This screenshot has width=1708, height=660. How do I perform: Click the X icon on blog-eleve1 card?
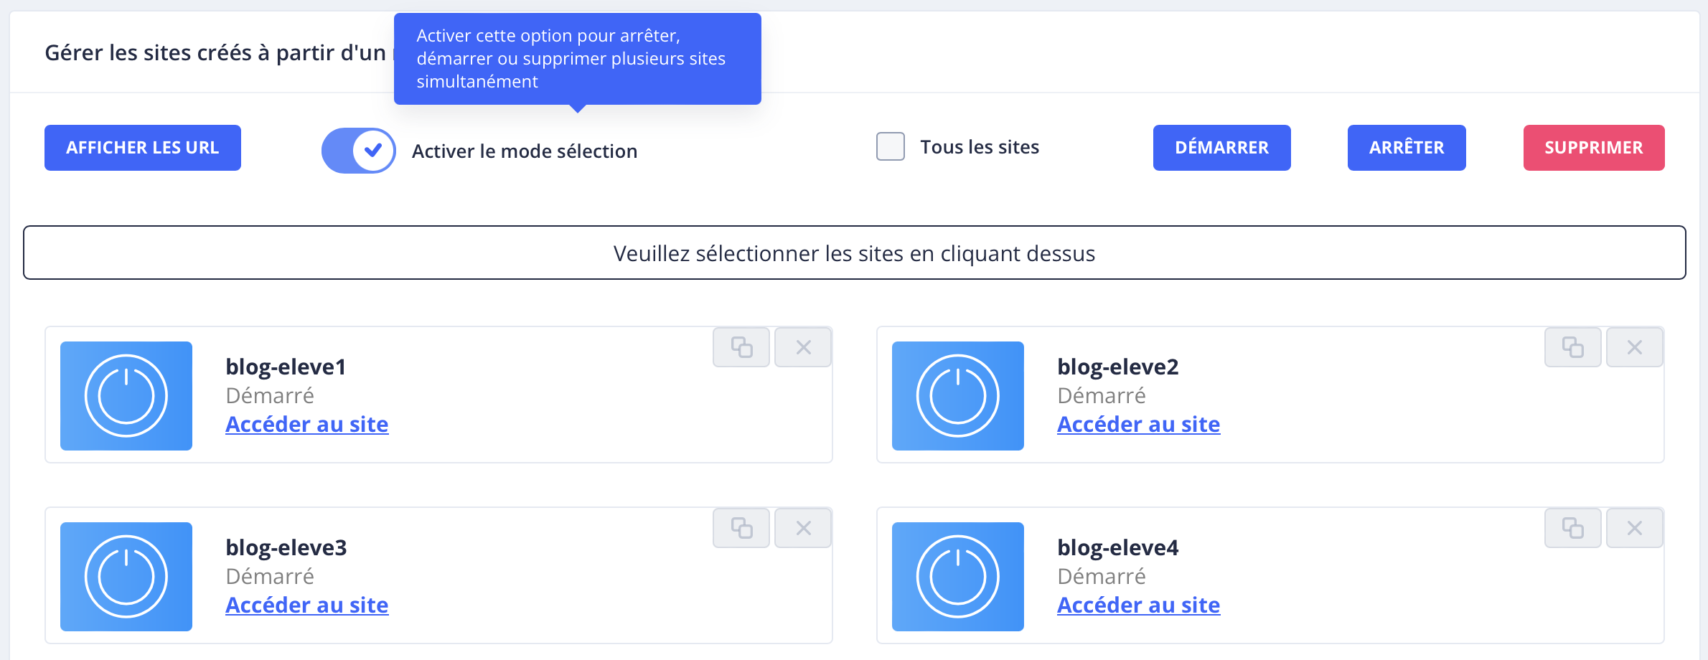click(x=803, y=348)
